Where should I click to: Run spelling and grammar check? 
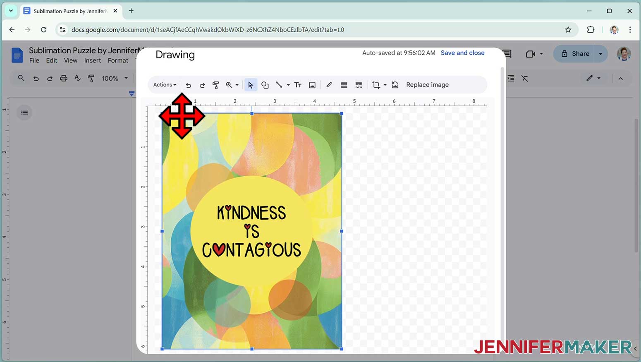tap(77, 78)
